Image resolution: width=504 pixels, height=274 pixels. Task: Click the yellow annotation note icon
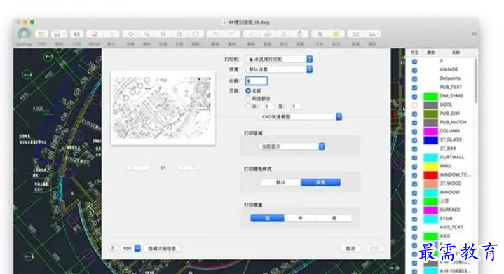coord(336,34)
